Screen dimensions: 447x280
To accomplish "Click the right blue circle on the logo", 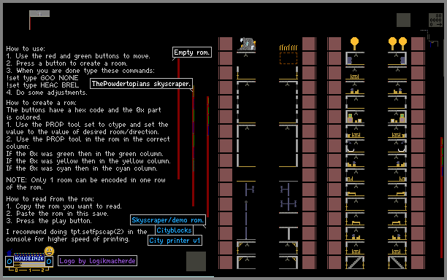I will [49, 261].
